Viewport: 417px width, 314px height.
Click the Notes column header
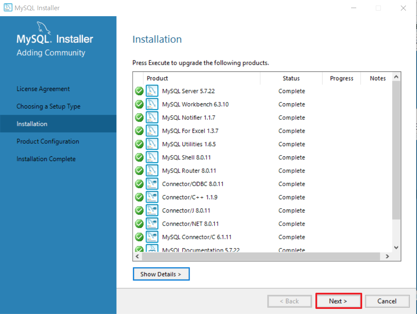(377, 78)
